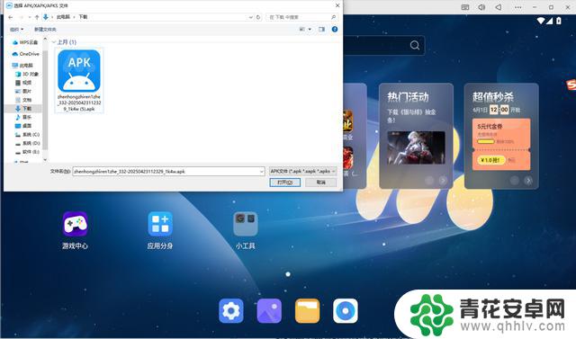
Task: Click the volume icon in emulator title bar
Action: 481,7
